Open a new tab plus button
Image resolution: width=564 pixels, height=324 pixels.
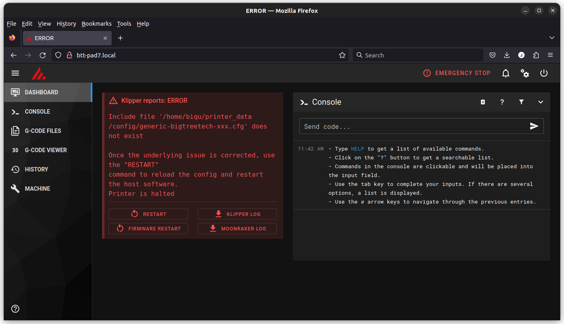[x=120, y=38]
